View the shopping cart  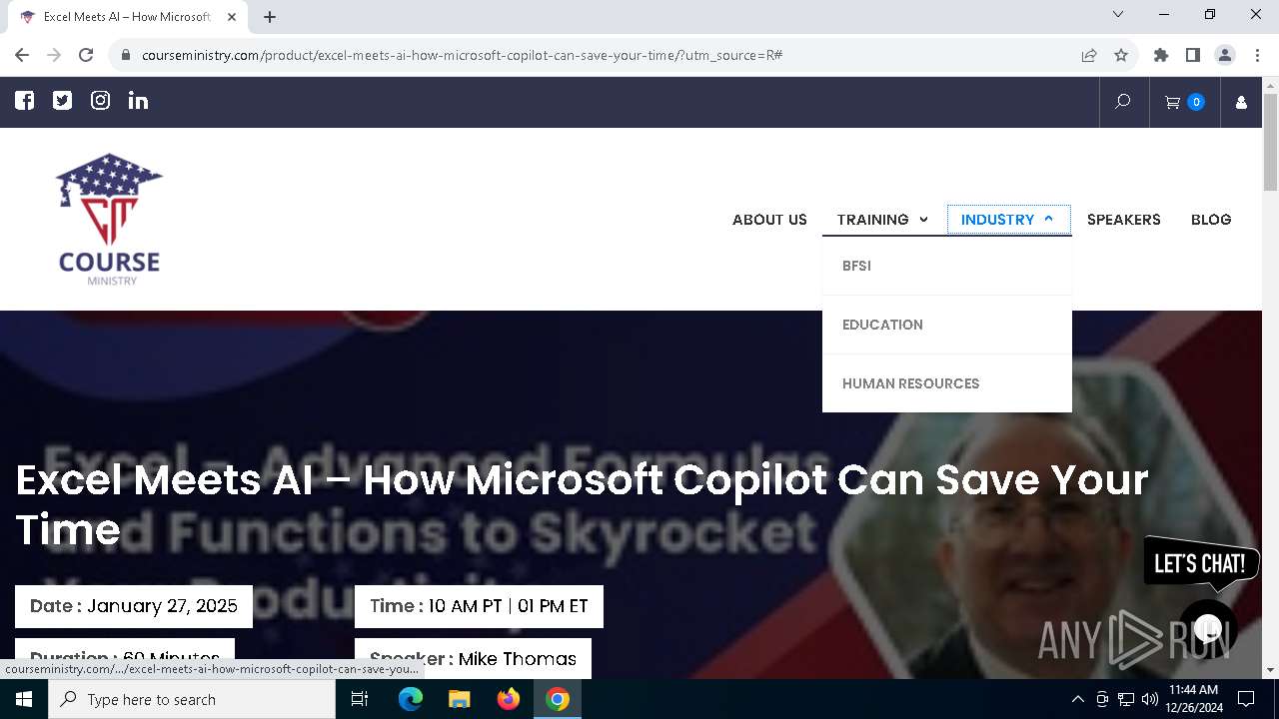(1184, 102)
